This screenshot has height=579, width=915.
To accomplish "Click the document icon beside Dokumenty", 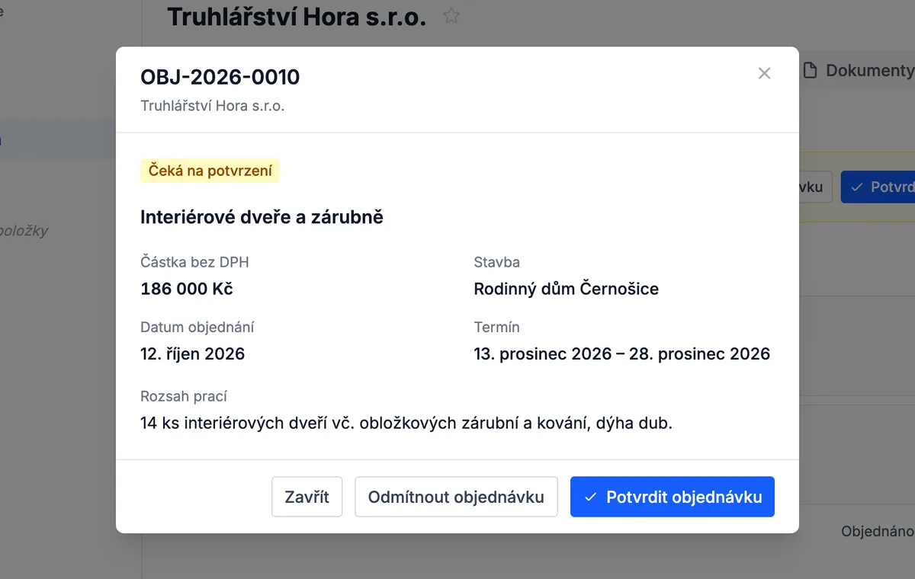I will click(812, 71).
